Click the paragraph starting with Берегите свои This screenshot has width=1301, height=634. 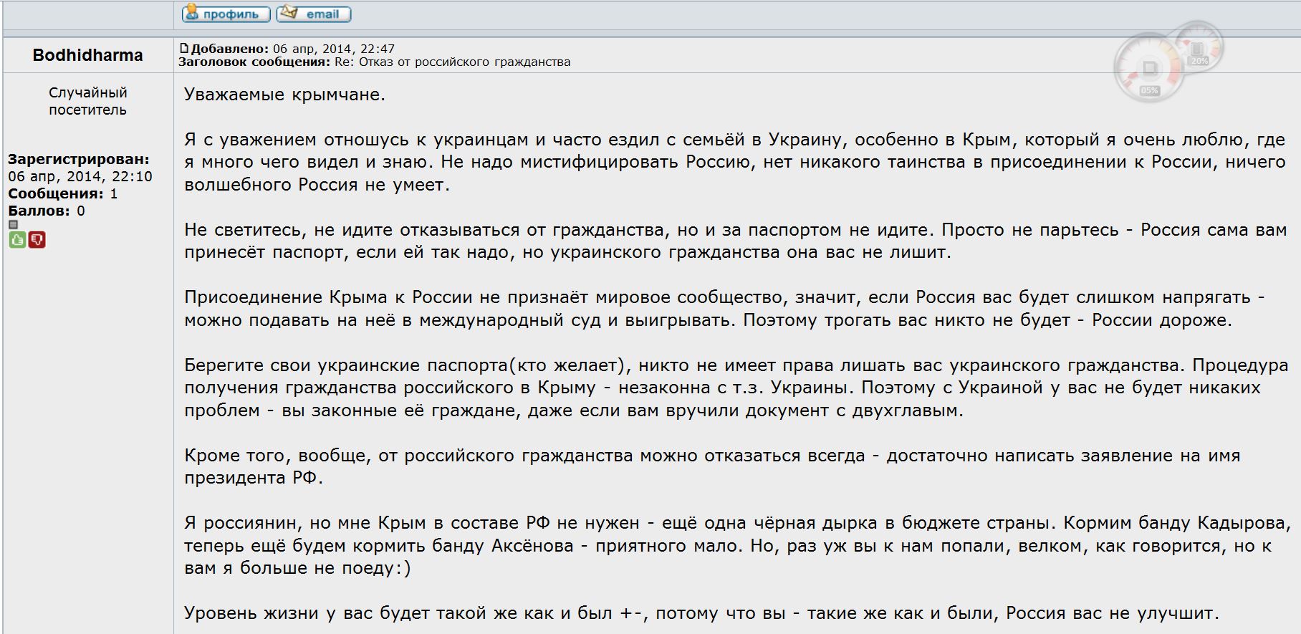(x=736, y=388)
